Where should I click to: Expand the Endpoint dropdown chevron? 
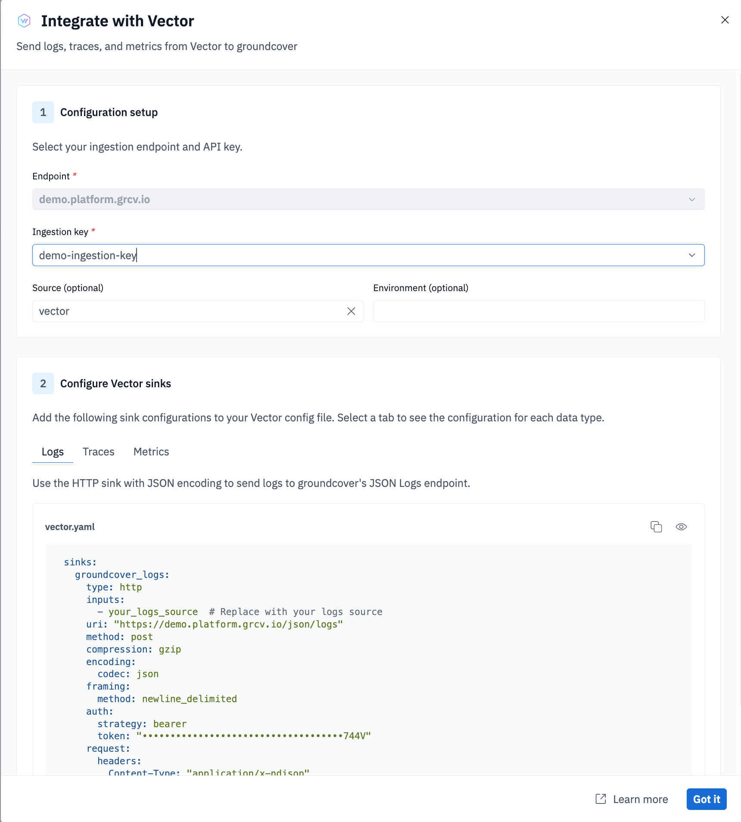click(692, 200)
